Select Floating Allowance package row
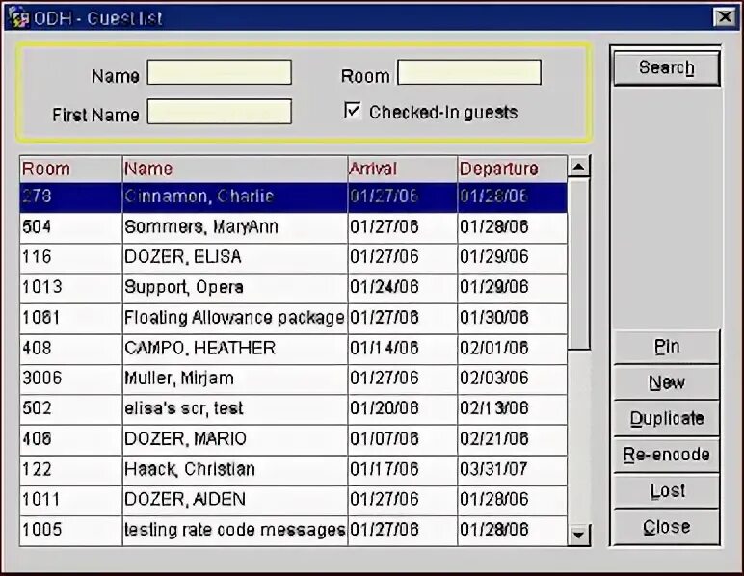This screenshot has width=744, height=576. click(293, 318)
